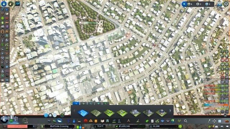Open the Unique Buildings statue menu
This screenshot has width=230, height=129.
coord(119,121)
